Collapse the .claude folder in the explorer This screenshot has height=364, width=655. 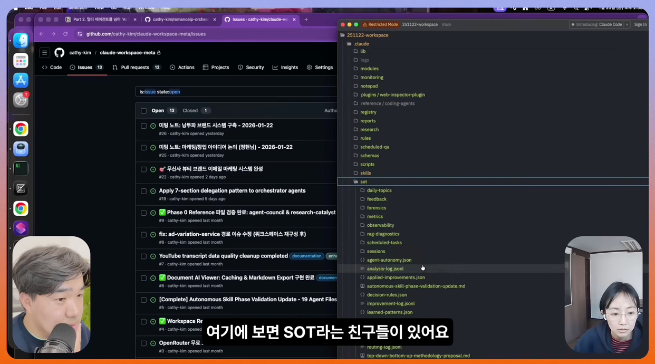pos(361,44)
